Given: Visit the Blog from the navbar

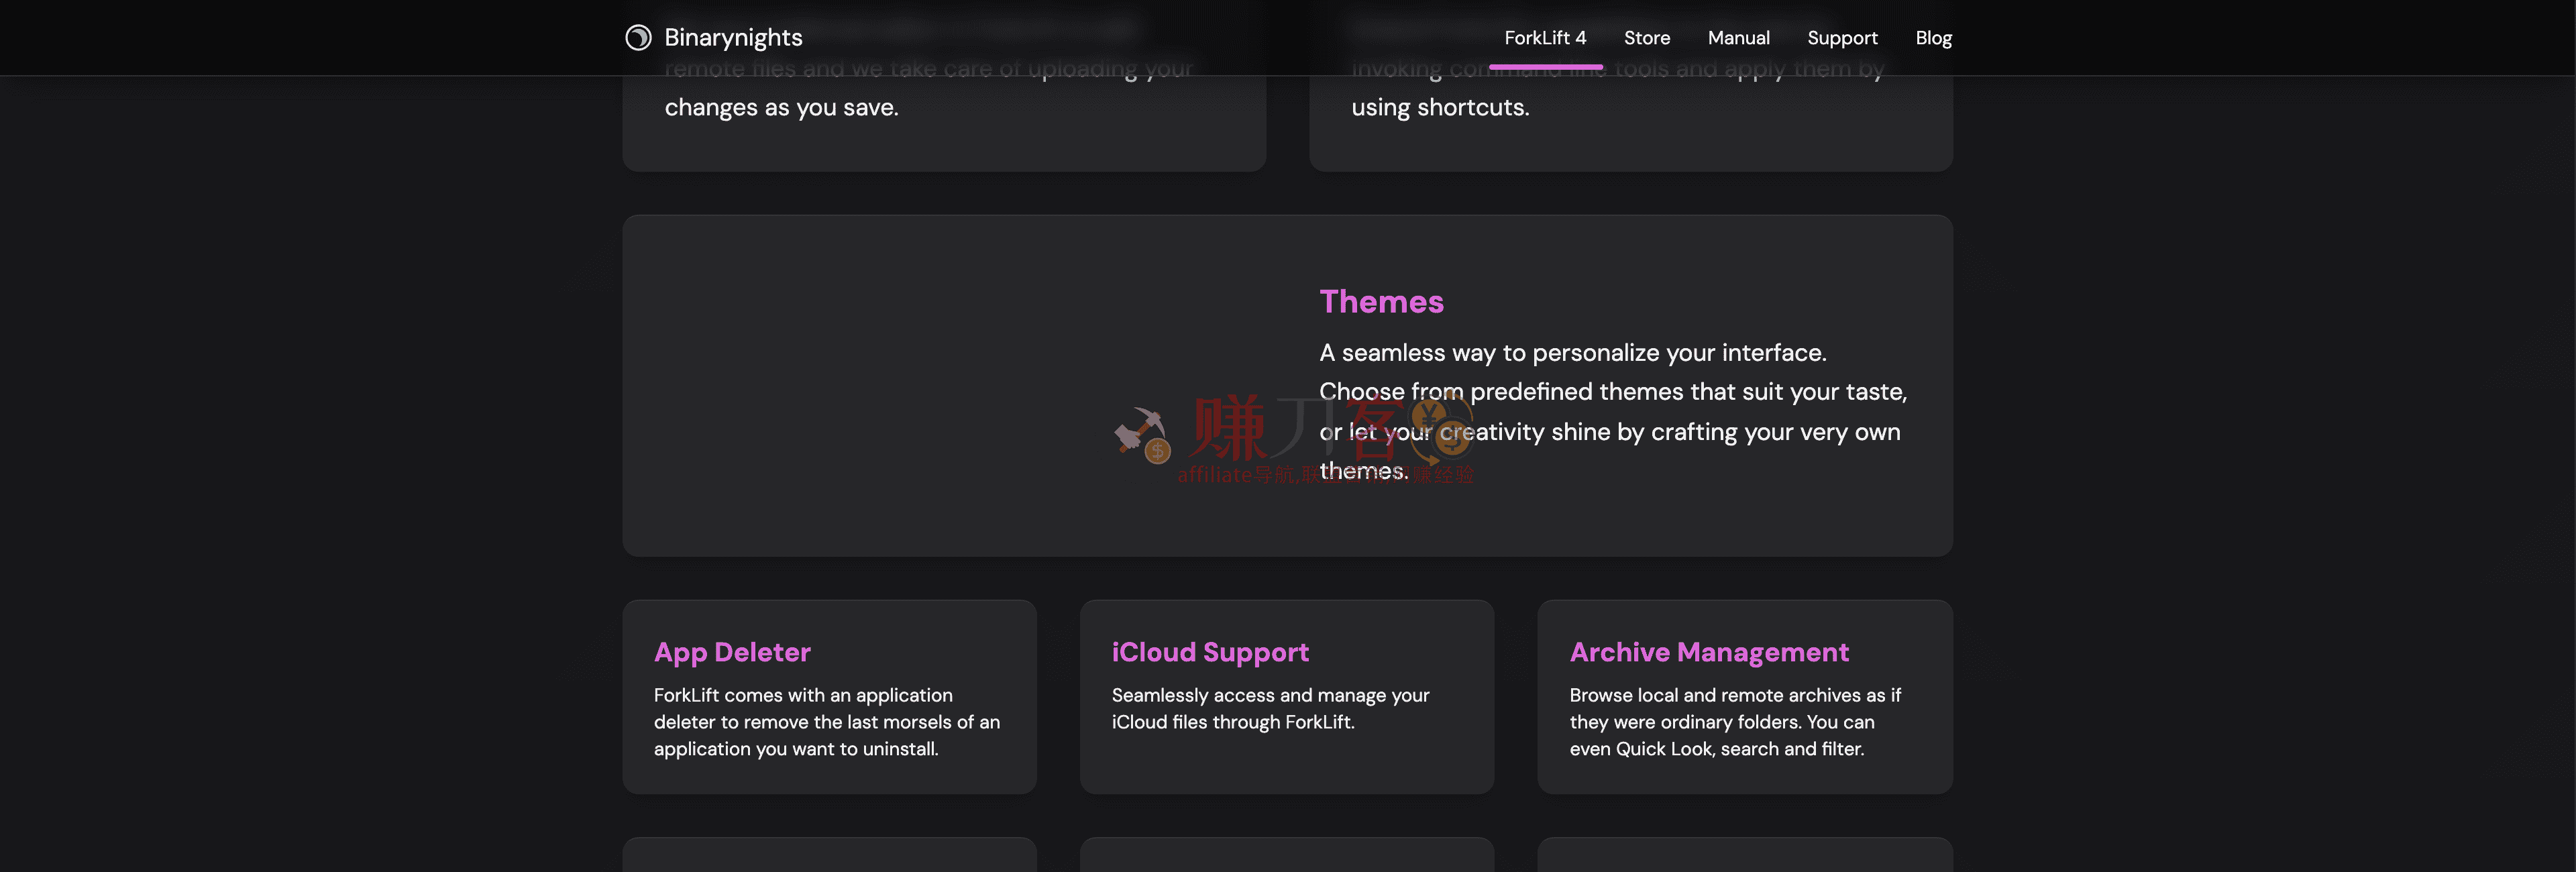Looking at the screenshot, I should (x=1933, y=38).
